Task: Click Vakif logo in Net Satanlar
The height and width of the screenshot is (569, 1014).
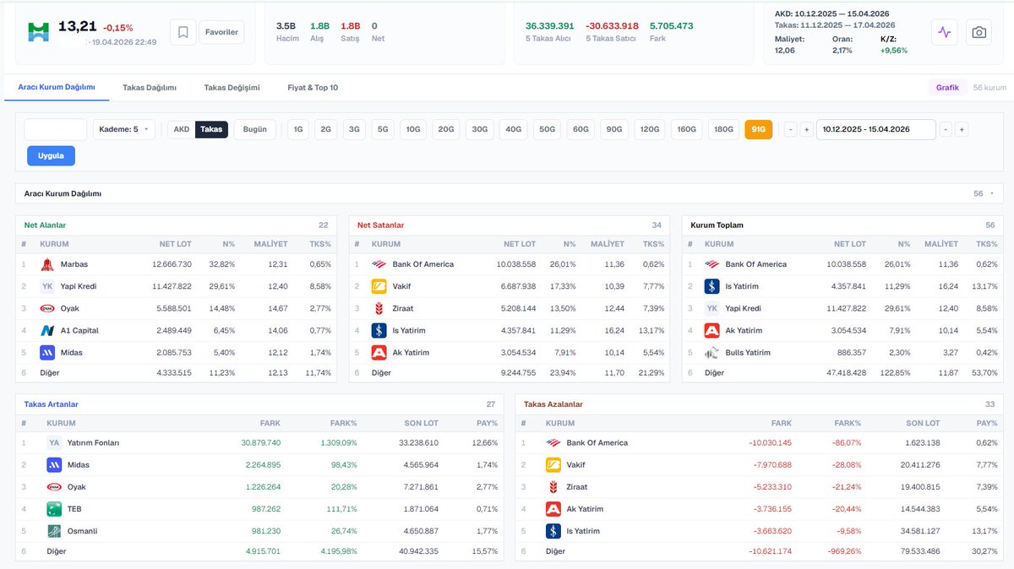Action: tap(379, 286)
